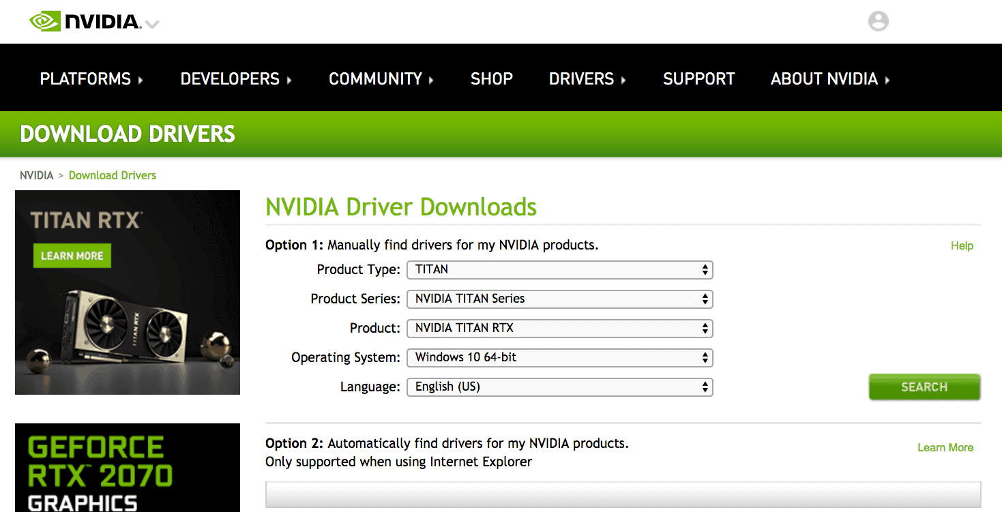Click the green Search button

[924, 387]
